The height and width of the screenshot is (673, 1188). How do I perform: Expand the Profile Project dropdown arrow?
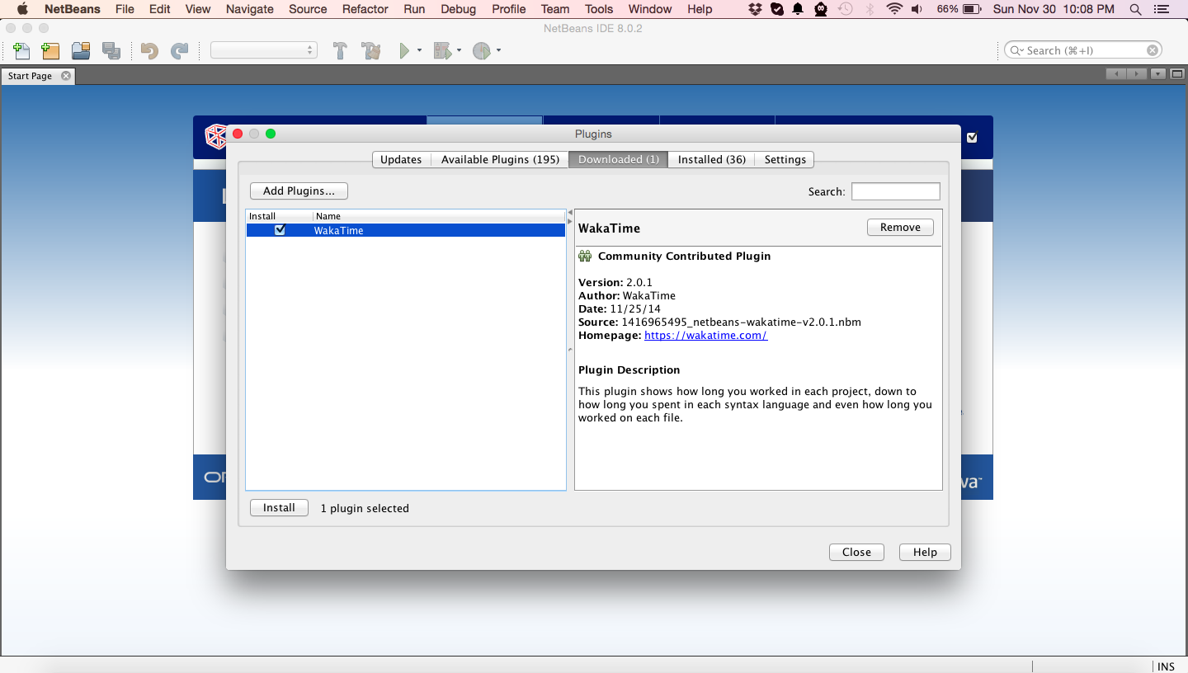[x=498, y=51]
